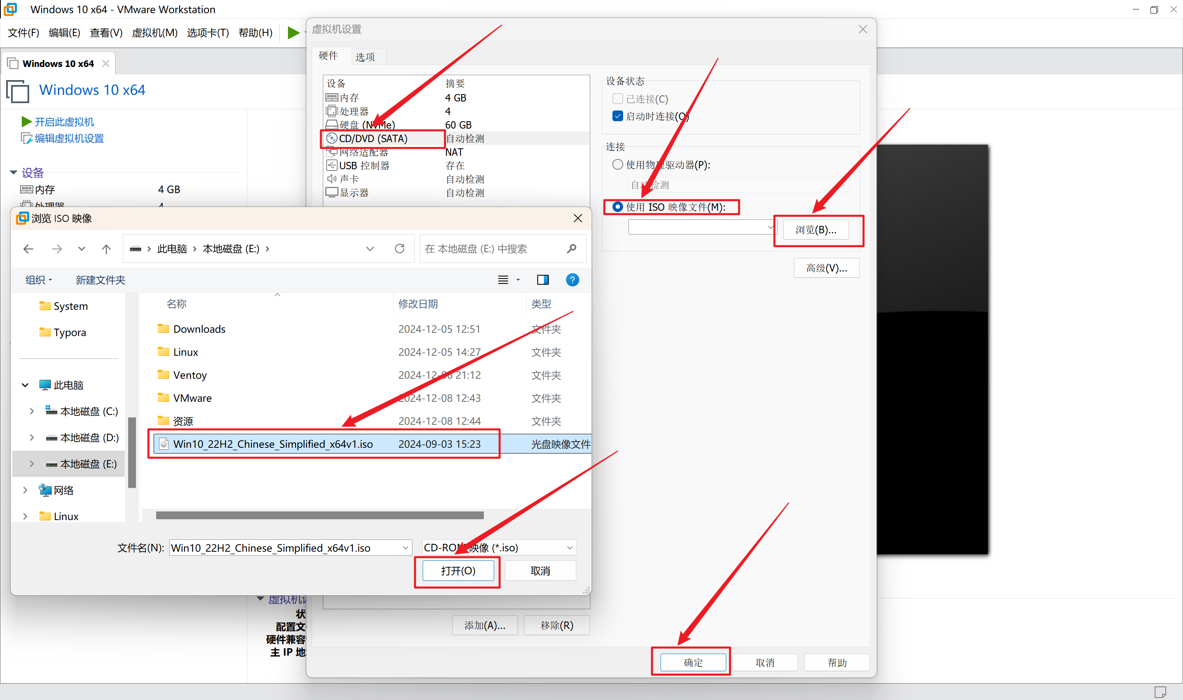Open the 虚拟机(M) menu
Image resolution: width=1183 pixels, height=700 pixels.
(x=154, y=32)
